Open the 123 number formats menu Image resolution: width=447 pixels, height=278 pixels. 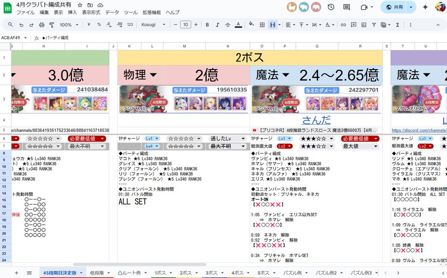point(130,25)
